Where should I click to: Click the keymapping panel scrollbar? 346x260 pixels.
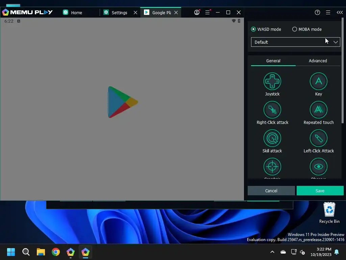click(x=343, y=71)
